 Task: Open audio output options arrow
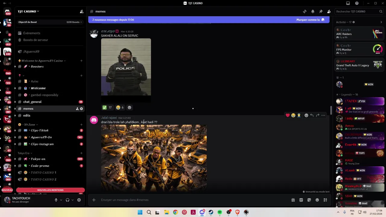point(73,200)
